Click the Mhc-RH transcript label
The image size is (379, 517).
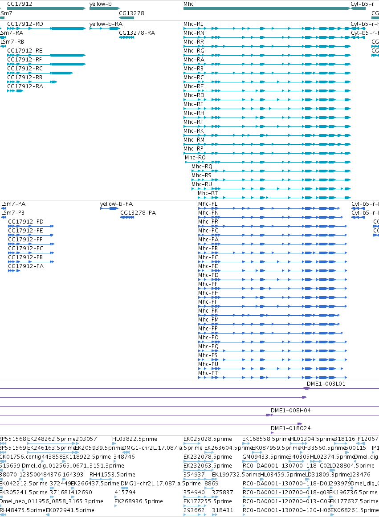coord(194,113)
